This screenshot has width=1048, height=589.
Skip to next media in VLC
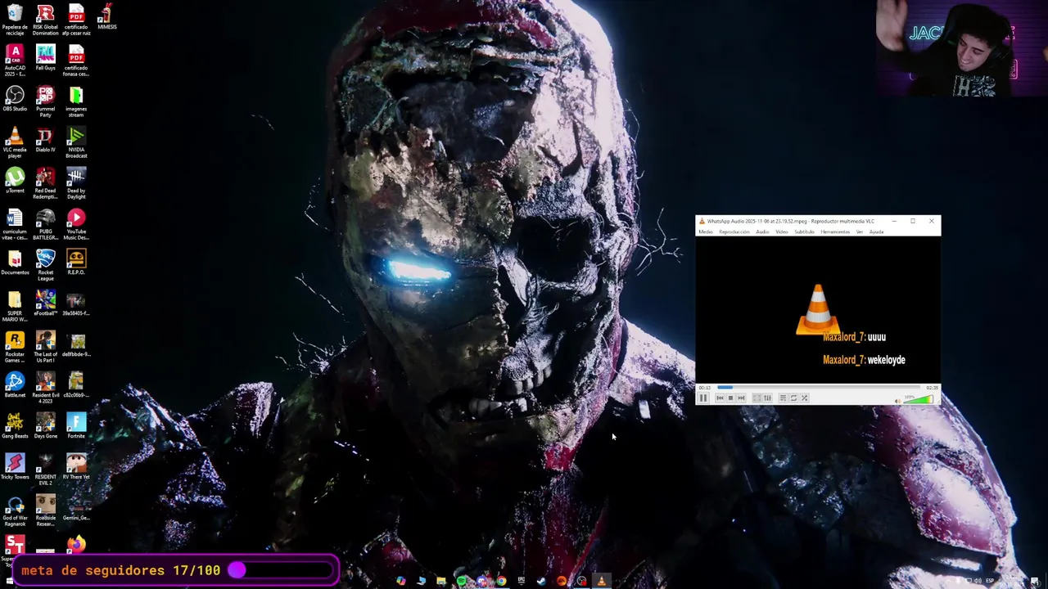pos(741,398)
